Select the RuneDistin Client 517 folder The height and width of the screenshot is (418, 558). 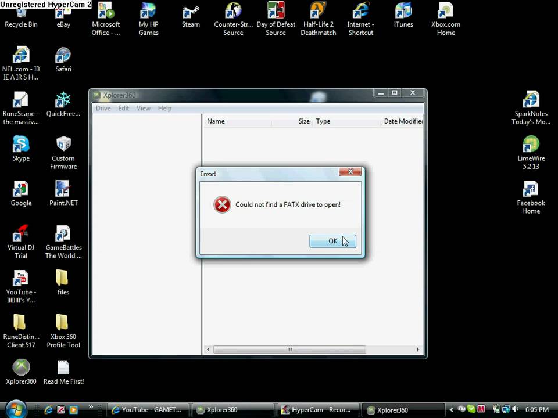(21, 331)
